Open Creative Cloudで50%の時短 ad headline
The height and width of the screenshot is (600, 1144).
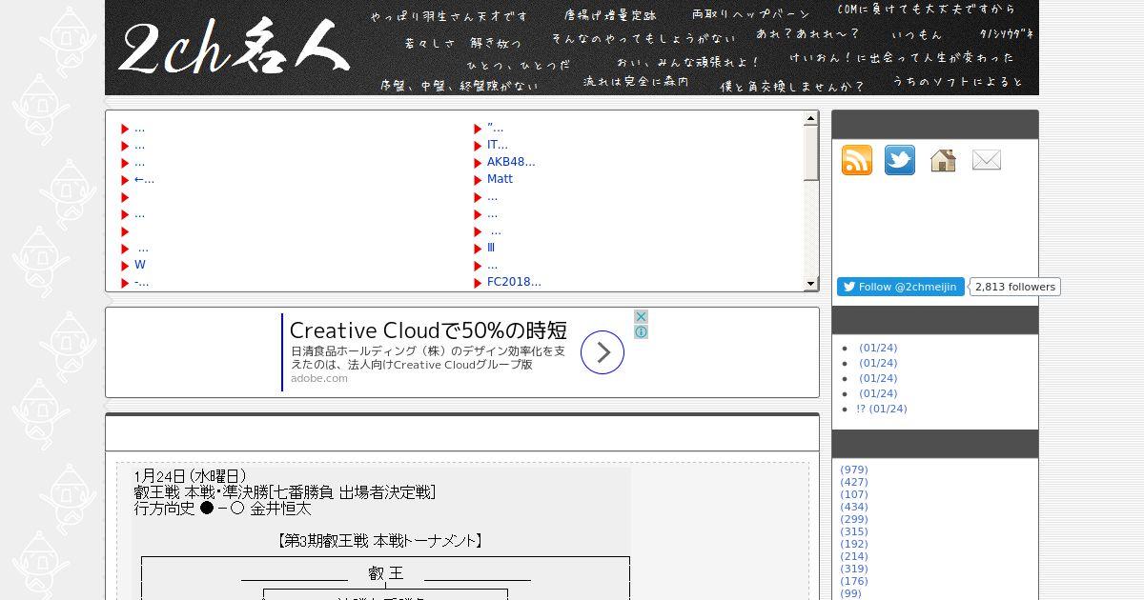[428, 330]
